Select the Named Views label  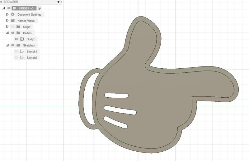pos(26,21)
